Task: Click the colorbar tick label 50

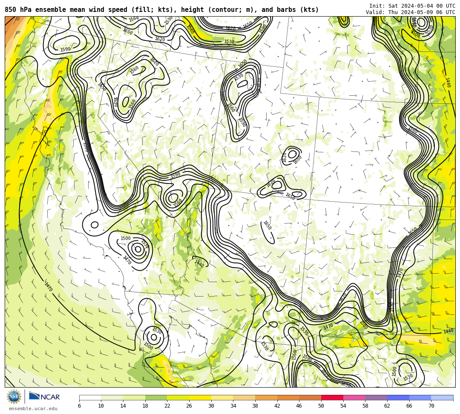Action: click(321, 406)
